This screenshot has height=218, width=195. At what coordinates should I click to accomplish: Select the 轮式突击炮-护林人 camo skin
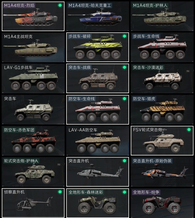[x=33, y=172]
